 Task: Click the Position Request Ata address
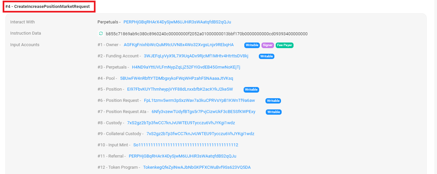click(x=203, y=112)
